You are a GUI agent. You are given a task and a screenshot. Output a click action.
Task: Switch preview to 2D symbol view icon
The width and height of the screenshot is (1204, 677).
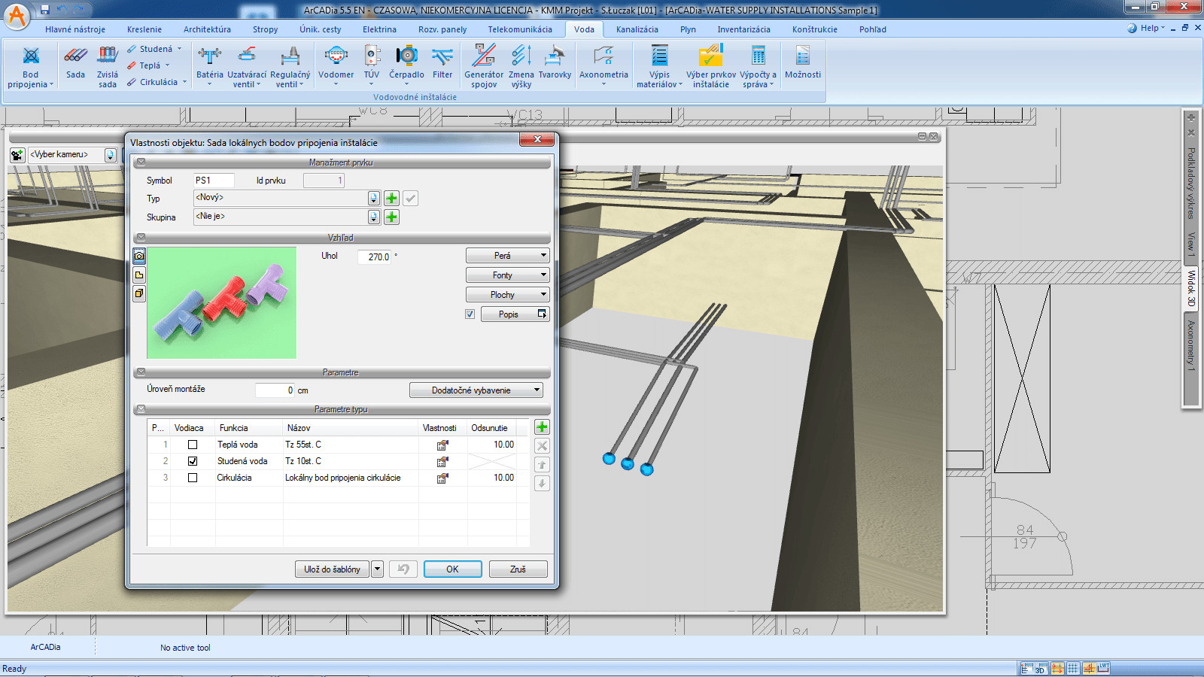click(x=139, y=275)
